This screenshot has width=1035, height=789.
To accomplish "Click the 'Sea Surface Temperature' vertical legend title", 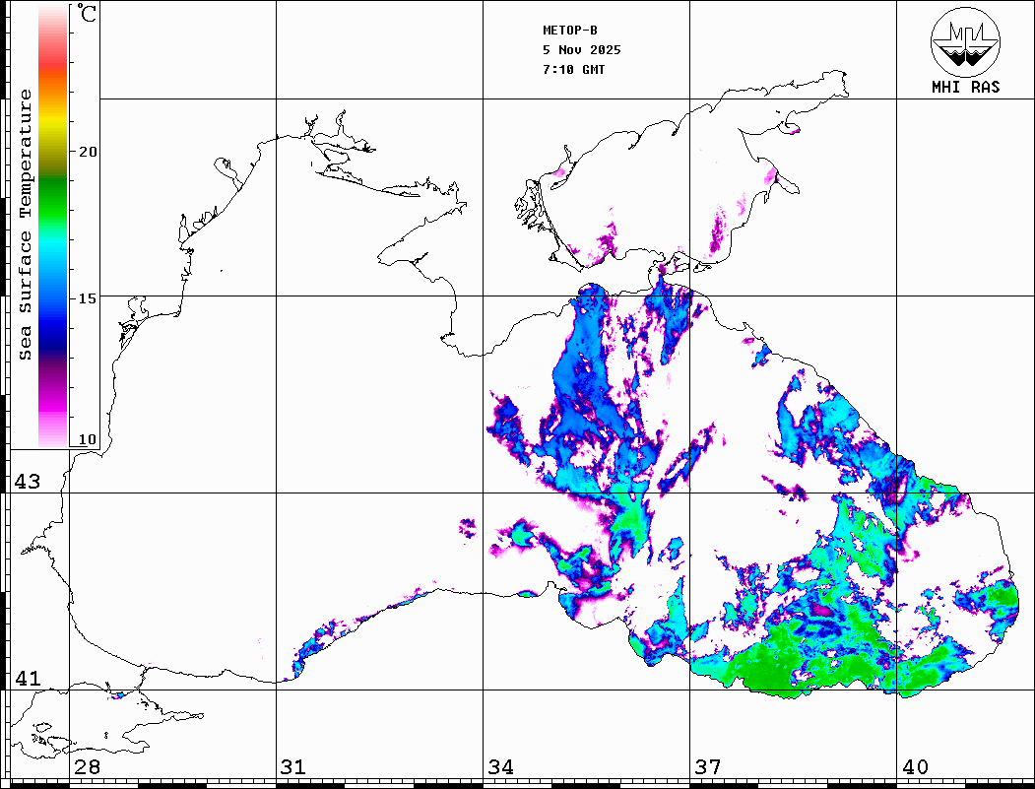I will 26,225.
